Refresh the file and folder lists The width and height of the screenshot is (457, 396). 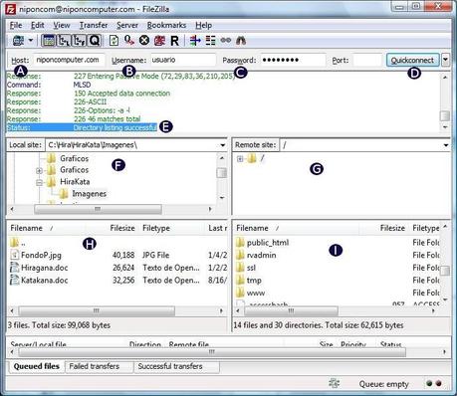[114, 41]
